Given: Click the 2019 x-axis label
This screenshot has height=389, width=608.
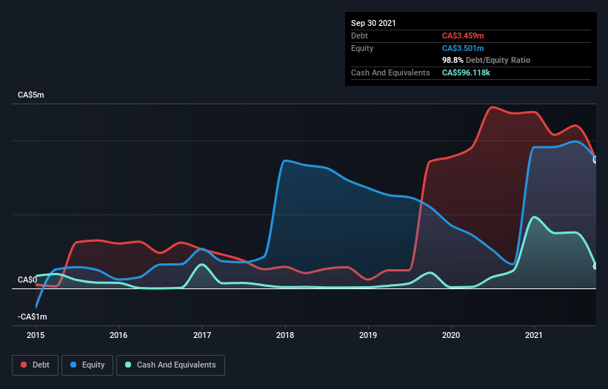Looking at the screenshot, I should point(368,335).
